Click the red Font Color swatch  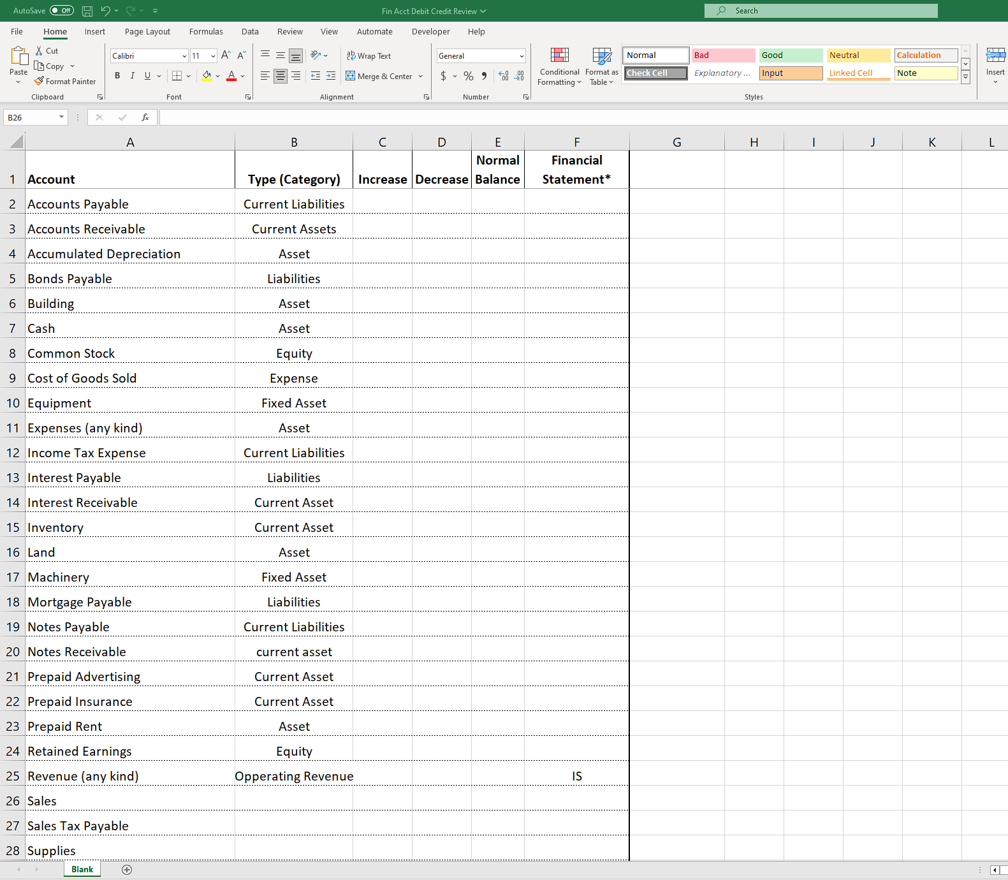[x=231, y=76]
